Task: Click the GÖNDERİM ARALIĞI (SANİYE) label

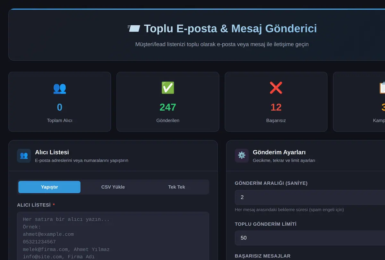Action: click(271, 183)
